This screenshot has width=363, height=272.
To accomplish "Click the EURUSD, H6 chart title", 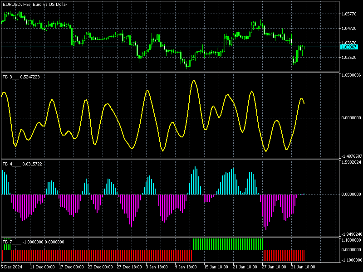I will tap(35, 5).
